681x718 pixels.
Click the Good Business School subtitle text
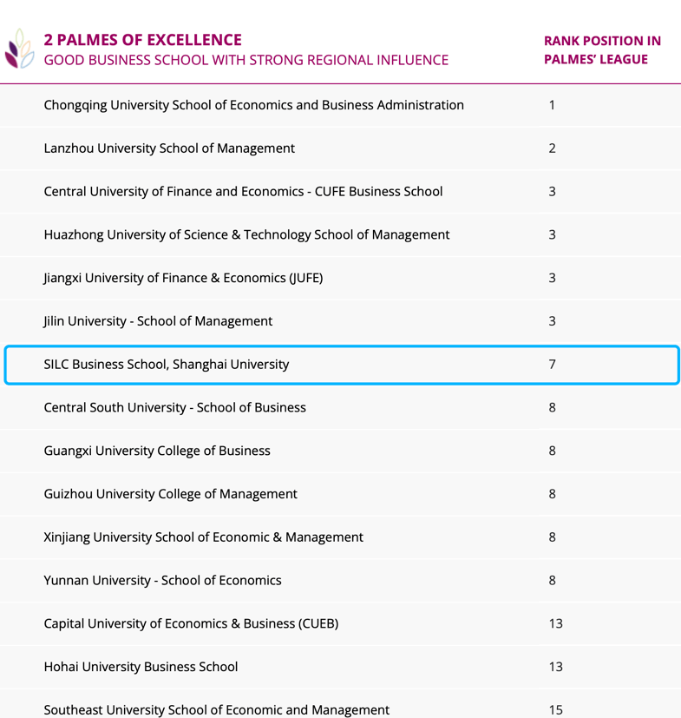pyautogui.click(x=246, y=60)
